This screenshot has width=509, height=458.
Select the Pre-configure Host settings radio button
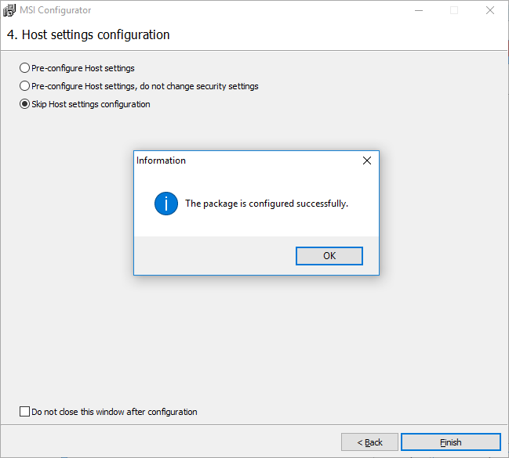(24, 68)
